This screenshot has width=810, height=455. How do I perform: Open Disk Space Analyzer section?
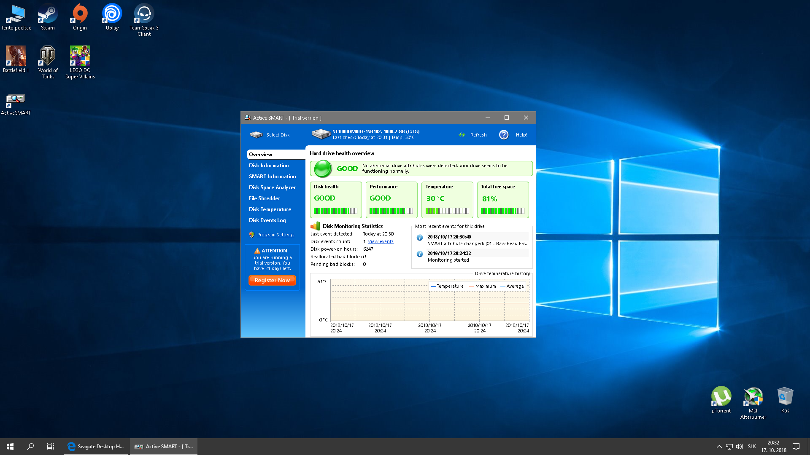pyautogui.click(x=272, y=187)
